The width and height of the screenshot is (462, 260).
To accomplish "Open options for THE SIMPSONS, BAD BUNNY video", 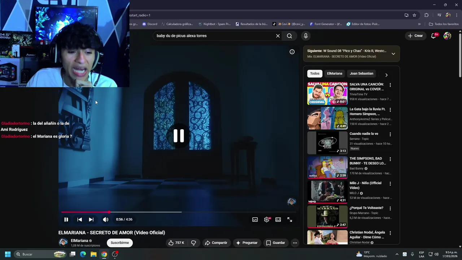I will click(x=390, y=159).
